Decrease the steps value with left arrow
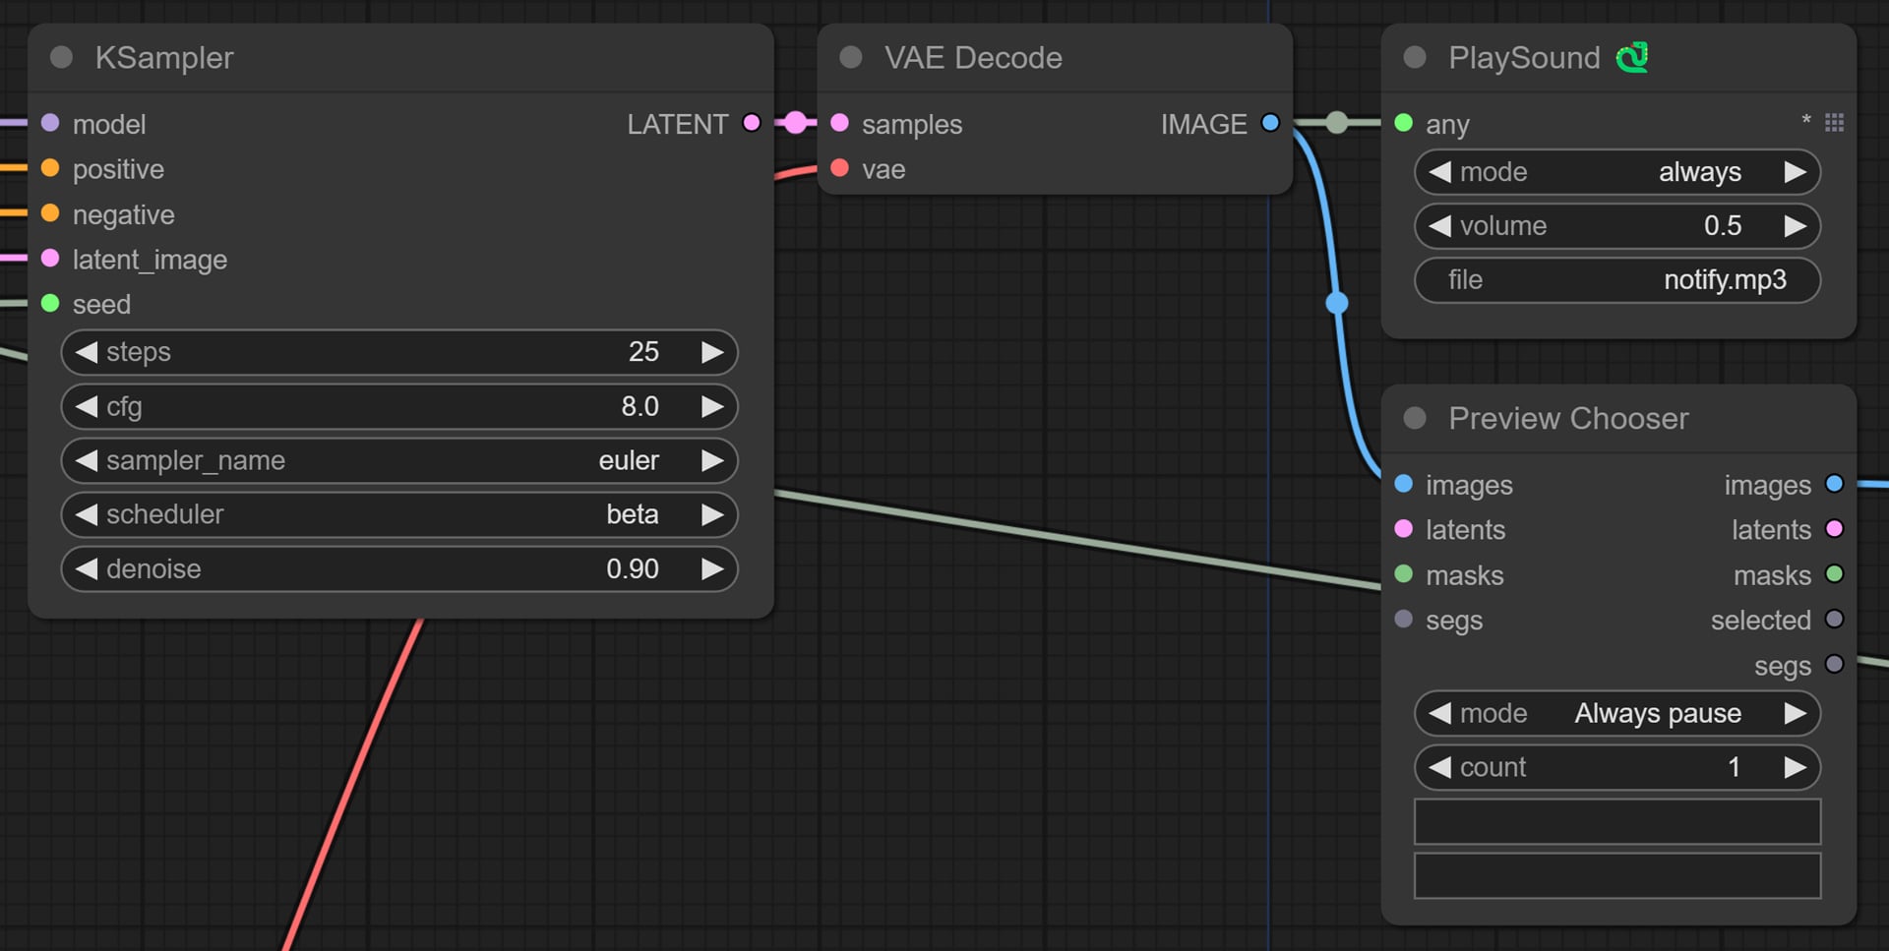The image size is (1889, 951). (x=87, y=352)
